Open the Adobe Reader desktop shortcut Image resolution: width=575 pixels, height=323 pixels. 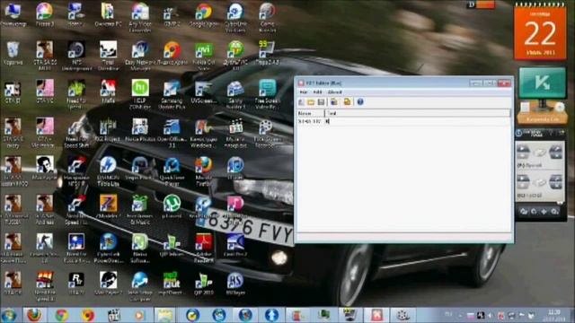(204, 248)
